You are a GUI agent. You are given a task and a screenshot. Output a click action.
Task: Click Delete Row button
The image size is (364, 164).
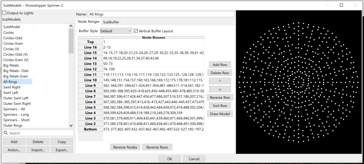pos(220,73)
